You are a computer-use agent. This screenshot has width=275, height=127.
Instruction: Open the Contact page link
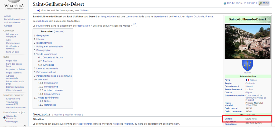8,26
